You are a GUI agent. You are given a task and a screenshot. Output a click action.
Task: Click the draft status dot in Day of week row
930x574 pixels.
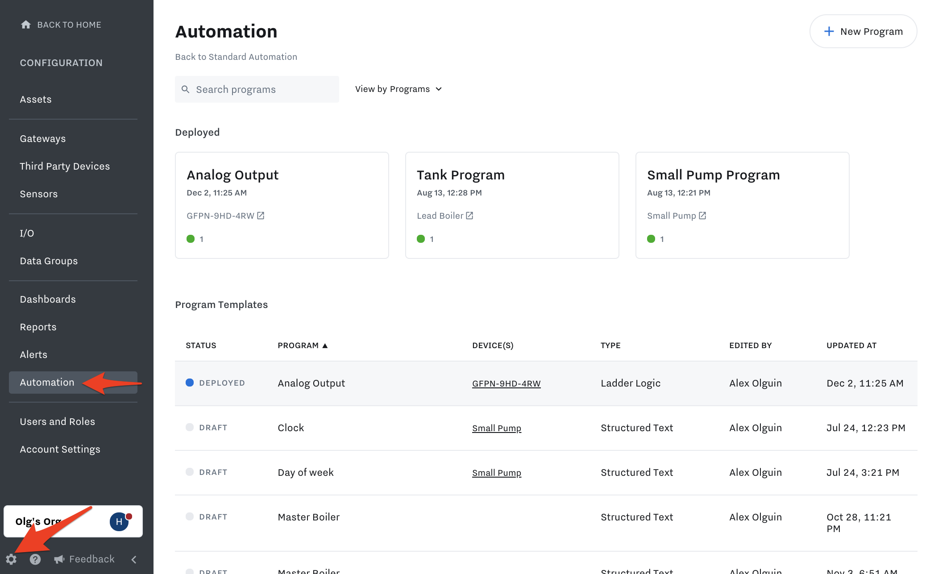[190, 472]
